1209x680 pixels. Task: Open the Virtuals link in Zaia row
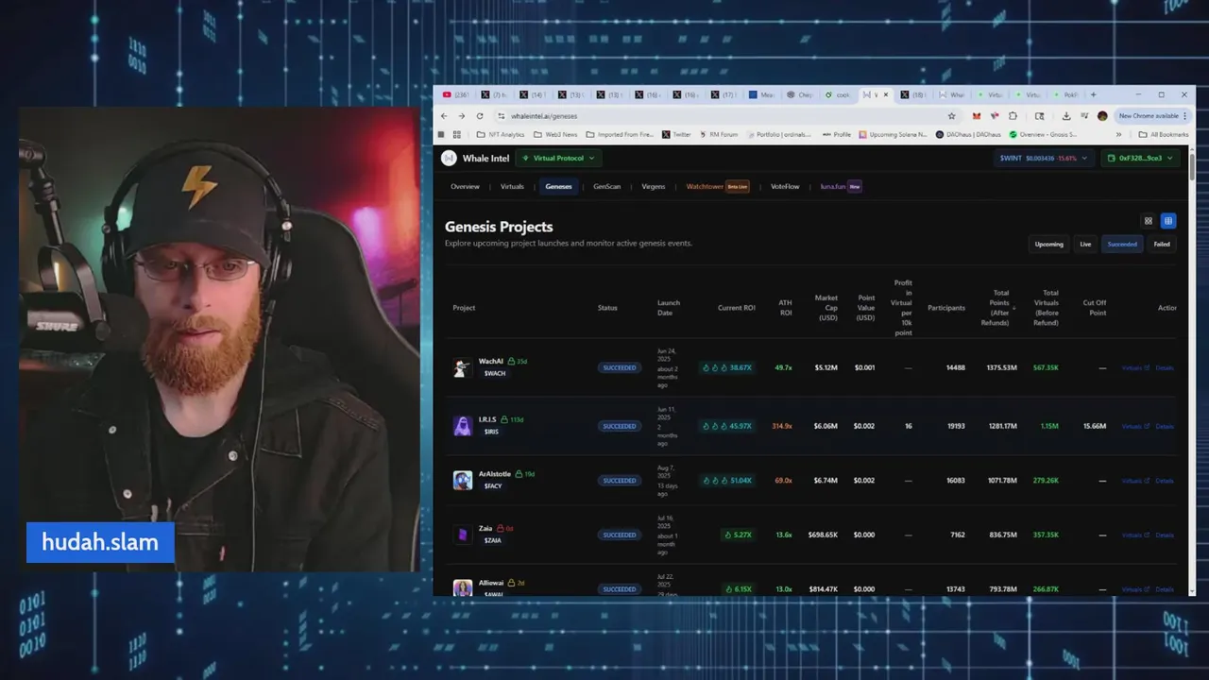coord(1135,535)
